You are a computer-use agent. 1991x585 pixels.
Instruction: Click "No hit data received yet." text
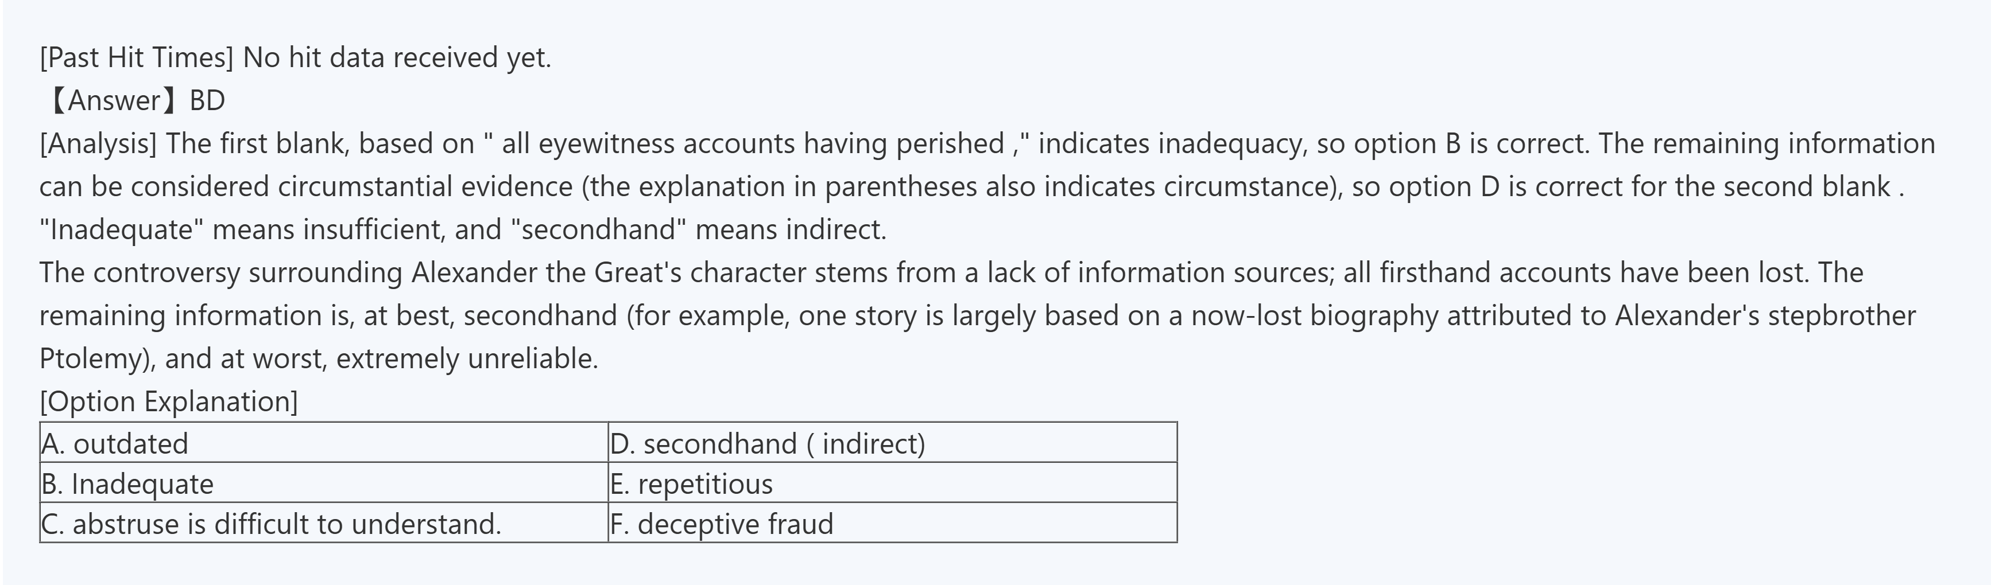point(397,58)
